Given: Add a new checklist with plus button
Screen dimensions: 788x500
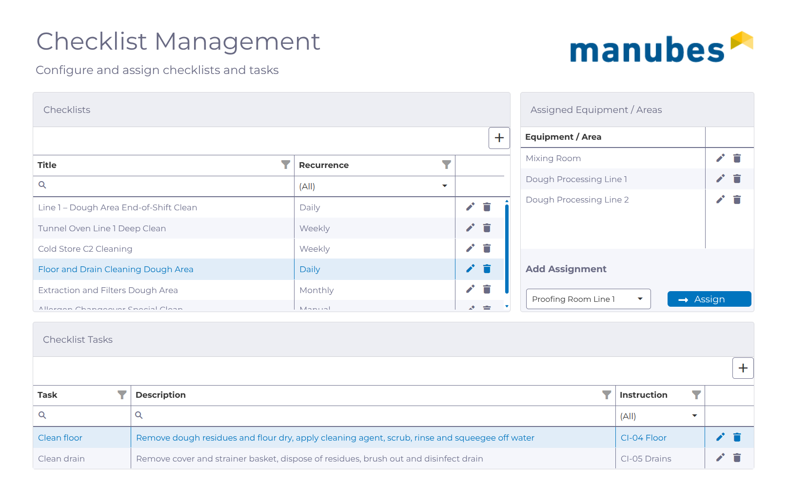Looking at the screenshot, I should (499, 138).
